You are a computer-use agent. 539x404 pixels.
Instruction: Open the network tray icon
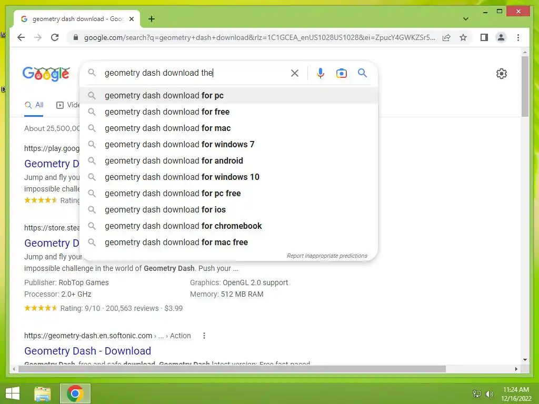coord(477,393)
